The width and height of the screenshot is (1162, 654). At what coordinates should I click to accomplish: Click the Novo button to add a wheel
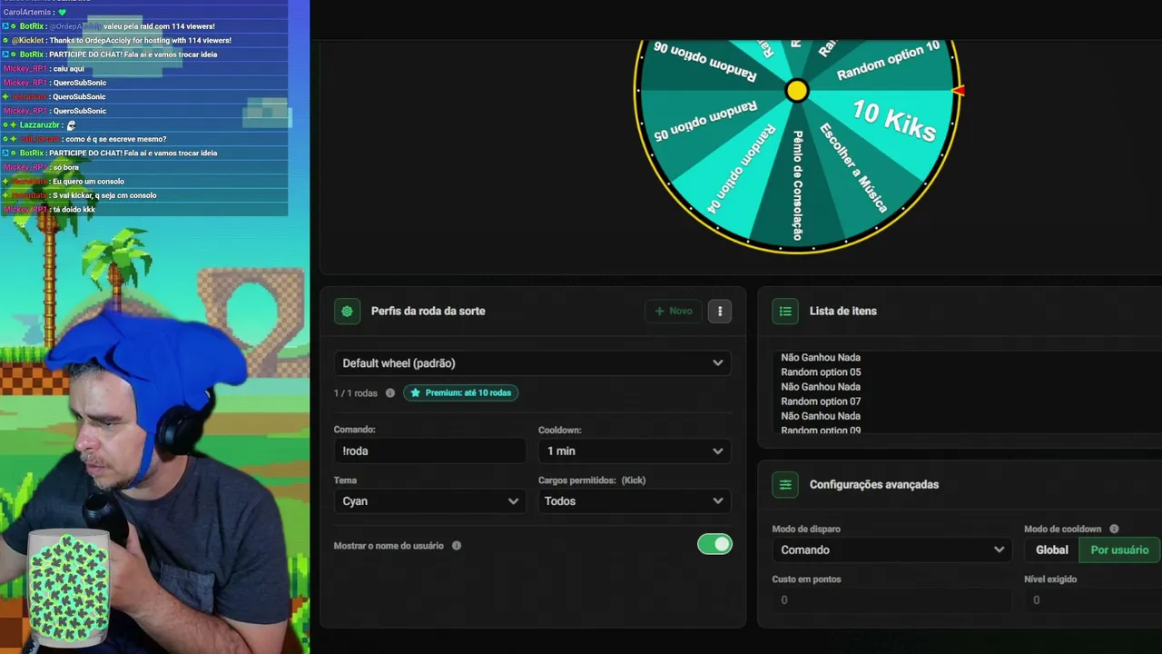(x=674, y=312)
